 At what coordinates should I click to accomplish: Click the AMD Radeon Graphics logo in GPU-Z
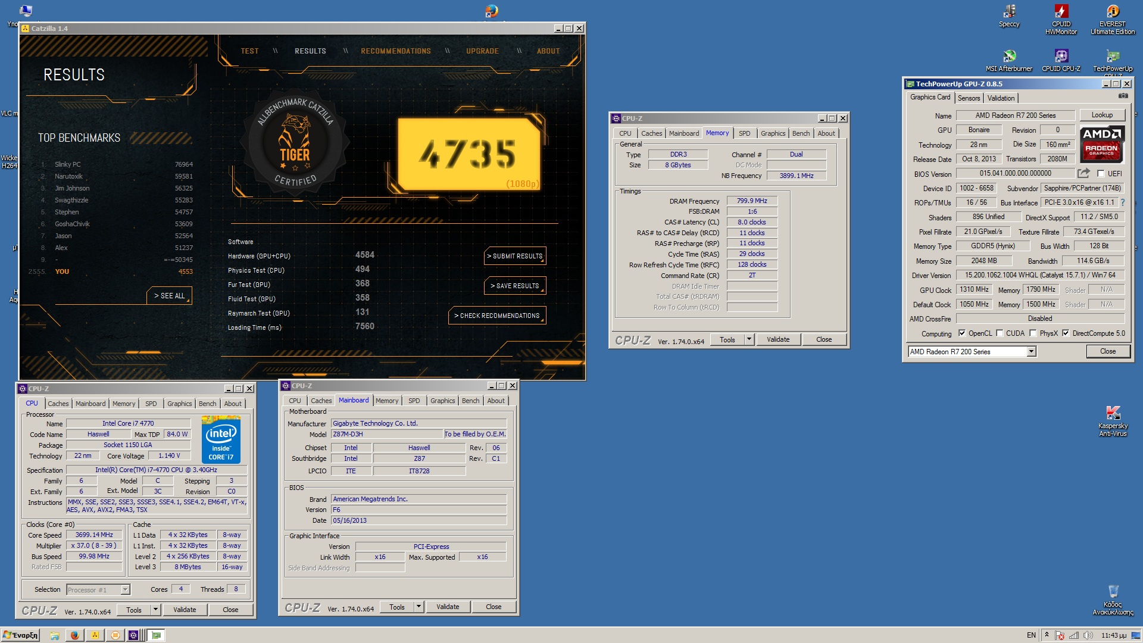(x=1101, y=145)
